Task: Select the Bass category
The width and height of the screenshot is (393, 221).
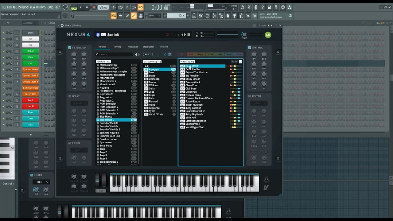Action: [159, 72]
